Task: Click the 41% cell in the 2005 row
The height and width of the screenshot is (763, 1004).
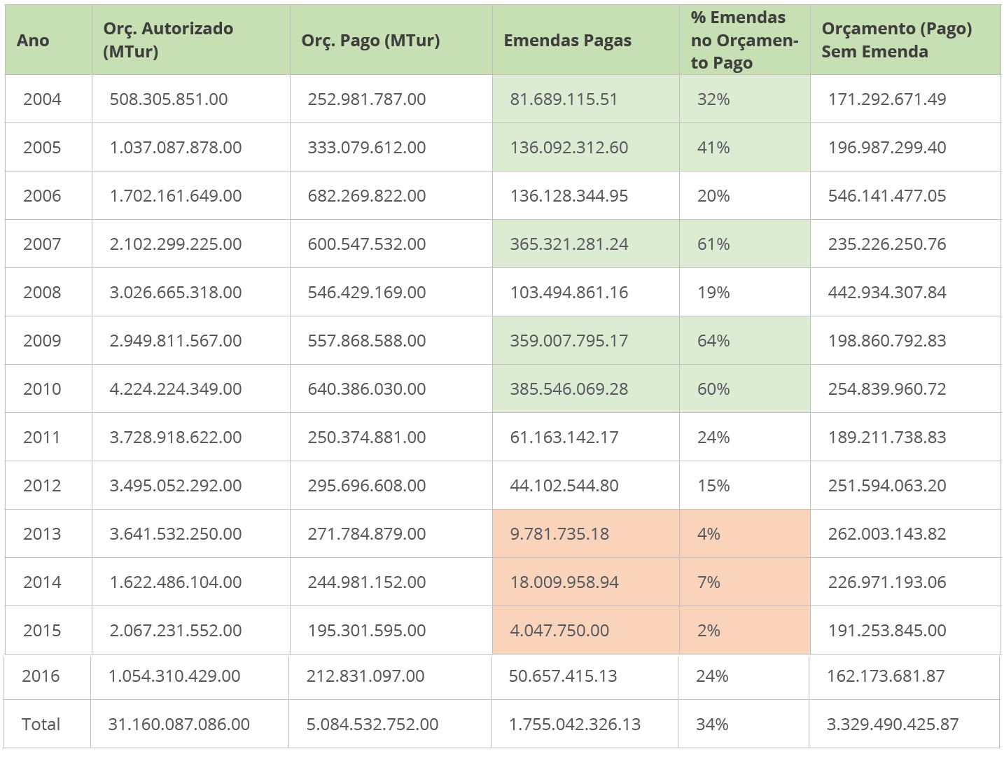Action: pyautogui.click(x=713, y=148)
